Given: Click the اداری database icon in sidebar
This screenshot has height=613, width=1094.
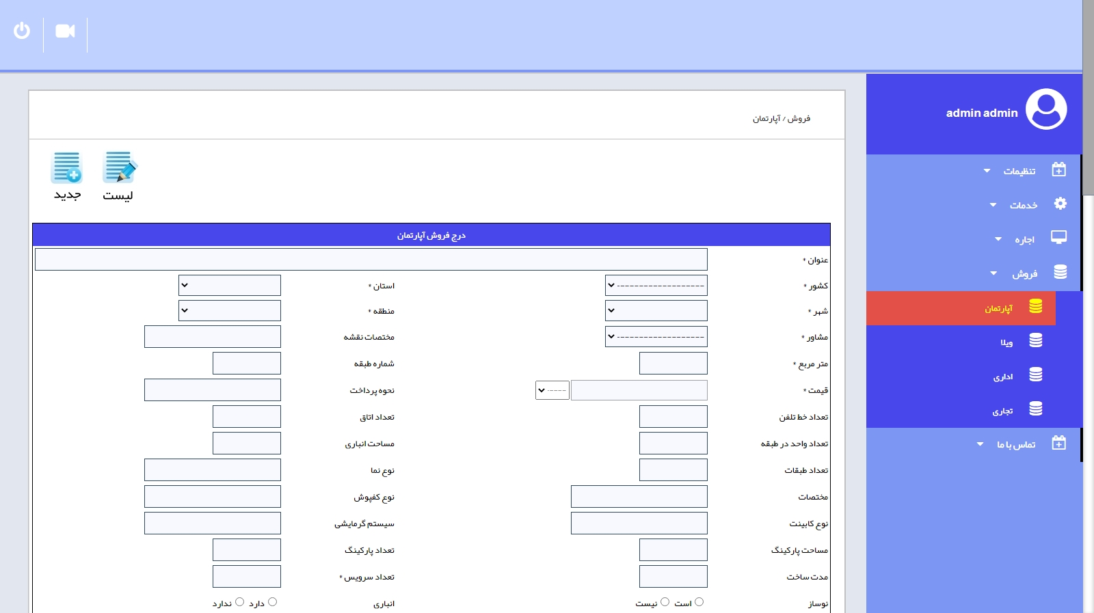Looking at the screenshot, I should [1036, 374].
